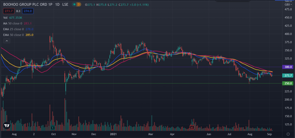The height and width of the screenshot is (138, 295).
Task: Click the 475.0 price axis label
Action: [288, 9]
